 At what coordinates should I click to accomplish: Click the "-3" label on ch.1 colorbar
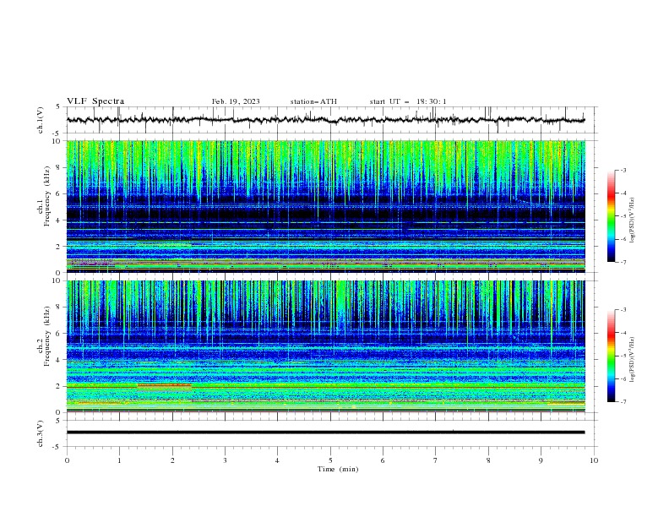coord(623,170)
